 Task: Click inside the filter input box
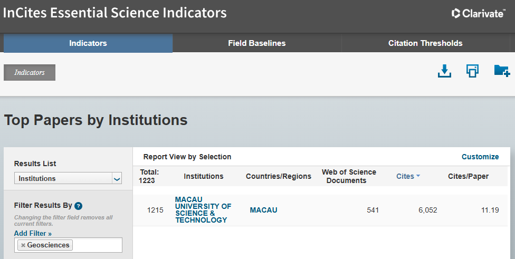coord(97,245)
